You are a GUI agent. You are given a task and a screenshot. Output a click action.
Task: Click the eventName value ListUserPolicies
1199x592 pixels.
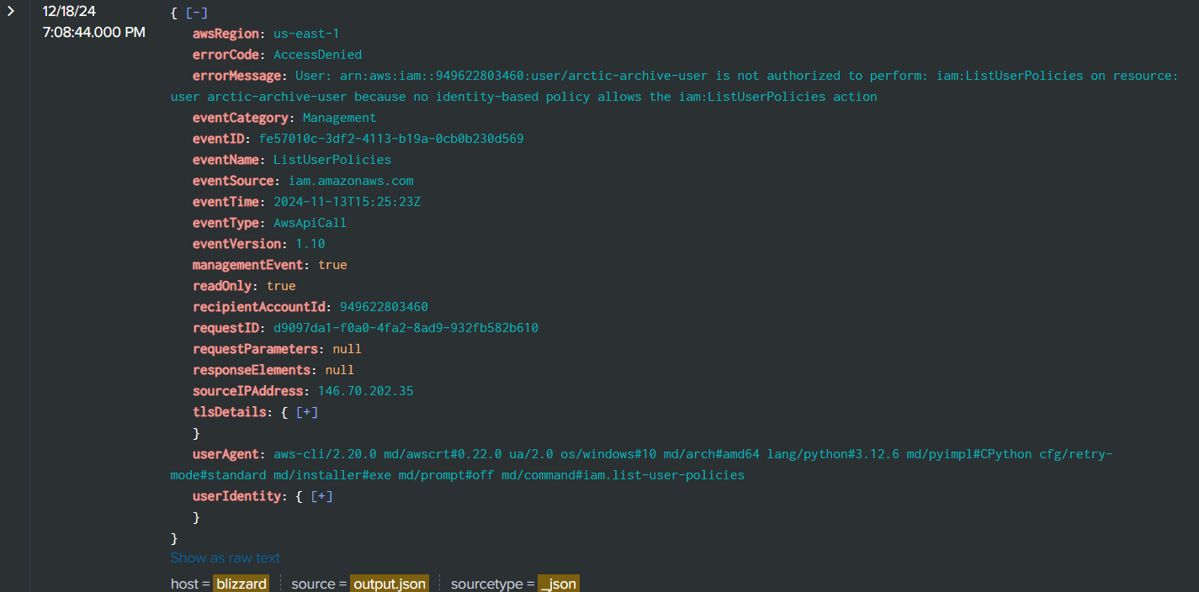pos(332,160)
